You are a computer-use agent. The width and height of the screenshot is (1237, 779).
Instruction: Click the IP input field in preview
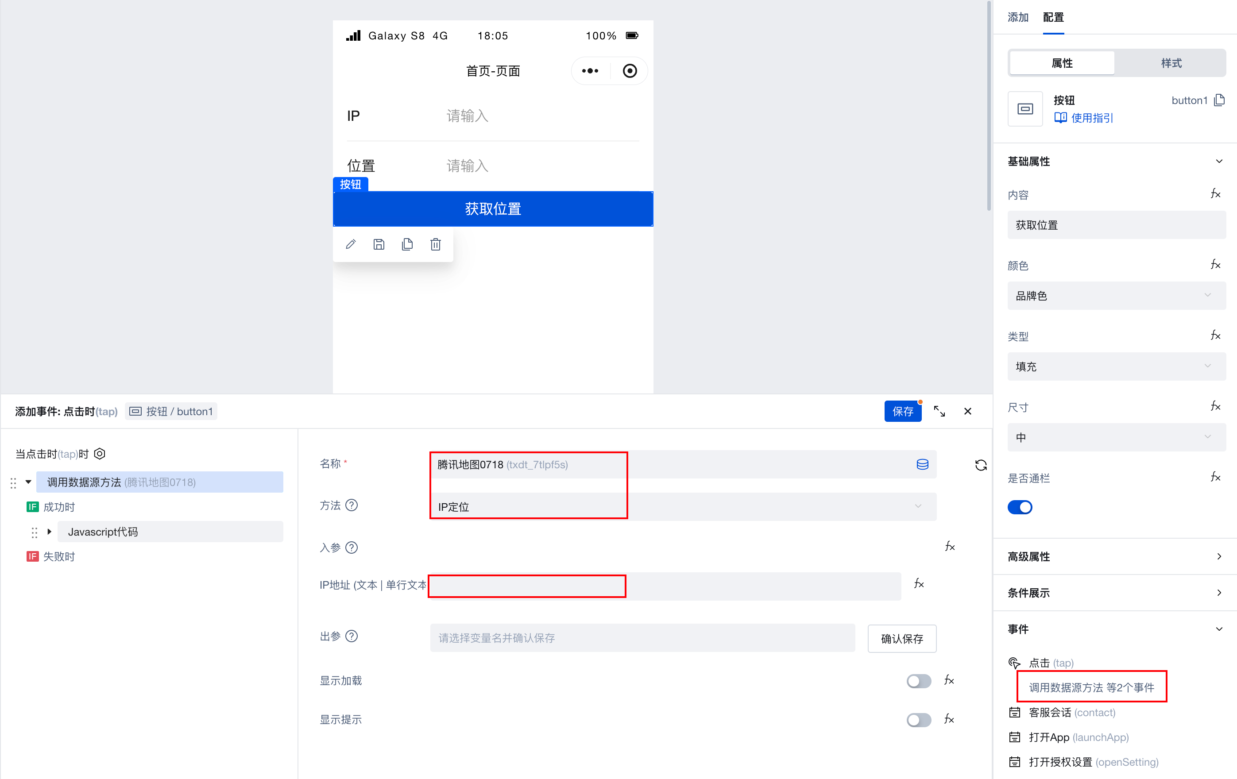[x=542, y=116]
